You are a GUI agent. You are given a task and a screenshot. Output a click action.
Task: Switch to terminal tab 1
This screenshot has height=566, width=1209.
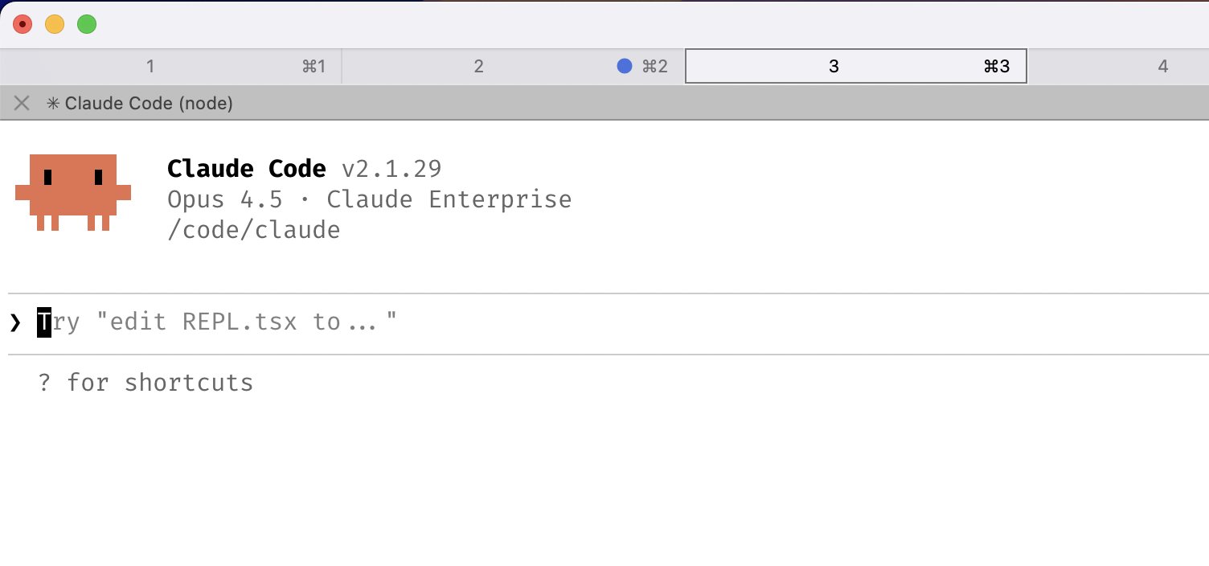(150, 66)
